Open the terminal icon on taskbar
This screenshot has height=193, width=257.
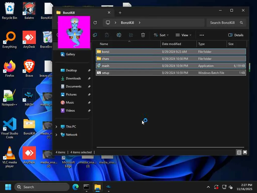[86, 187]
